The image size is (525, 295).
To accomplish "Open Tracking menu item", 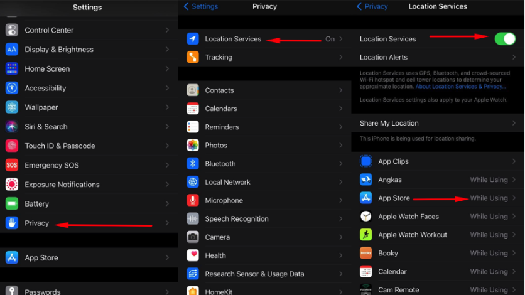I will 264,57.
